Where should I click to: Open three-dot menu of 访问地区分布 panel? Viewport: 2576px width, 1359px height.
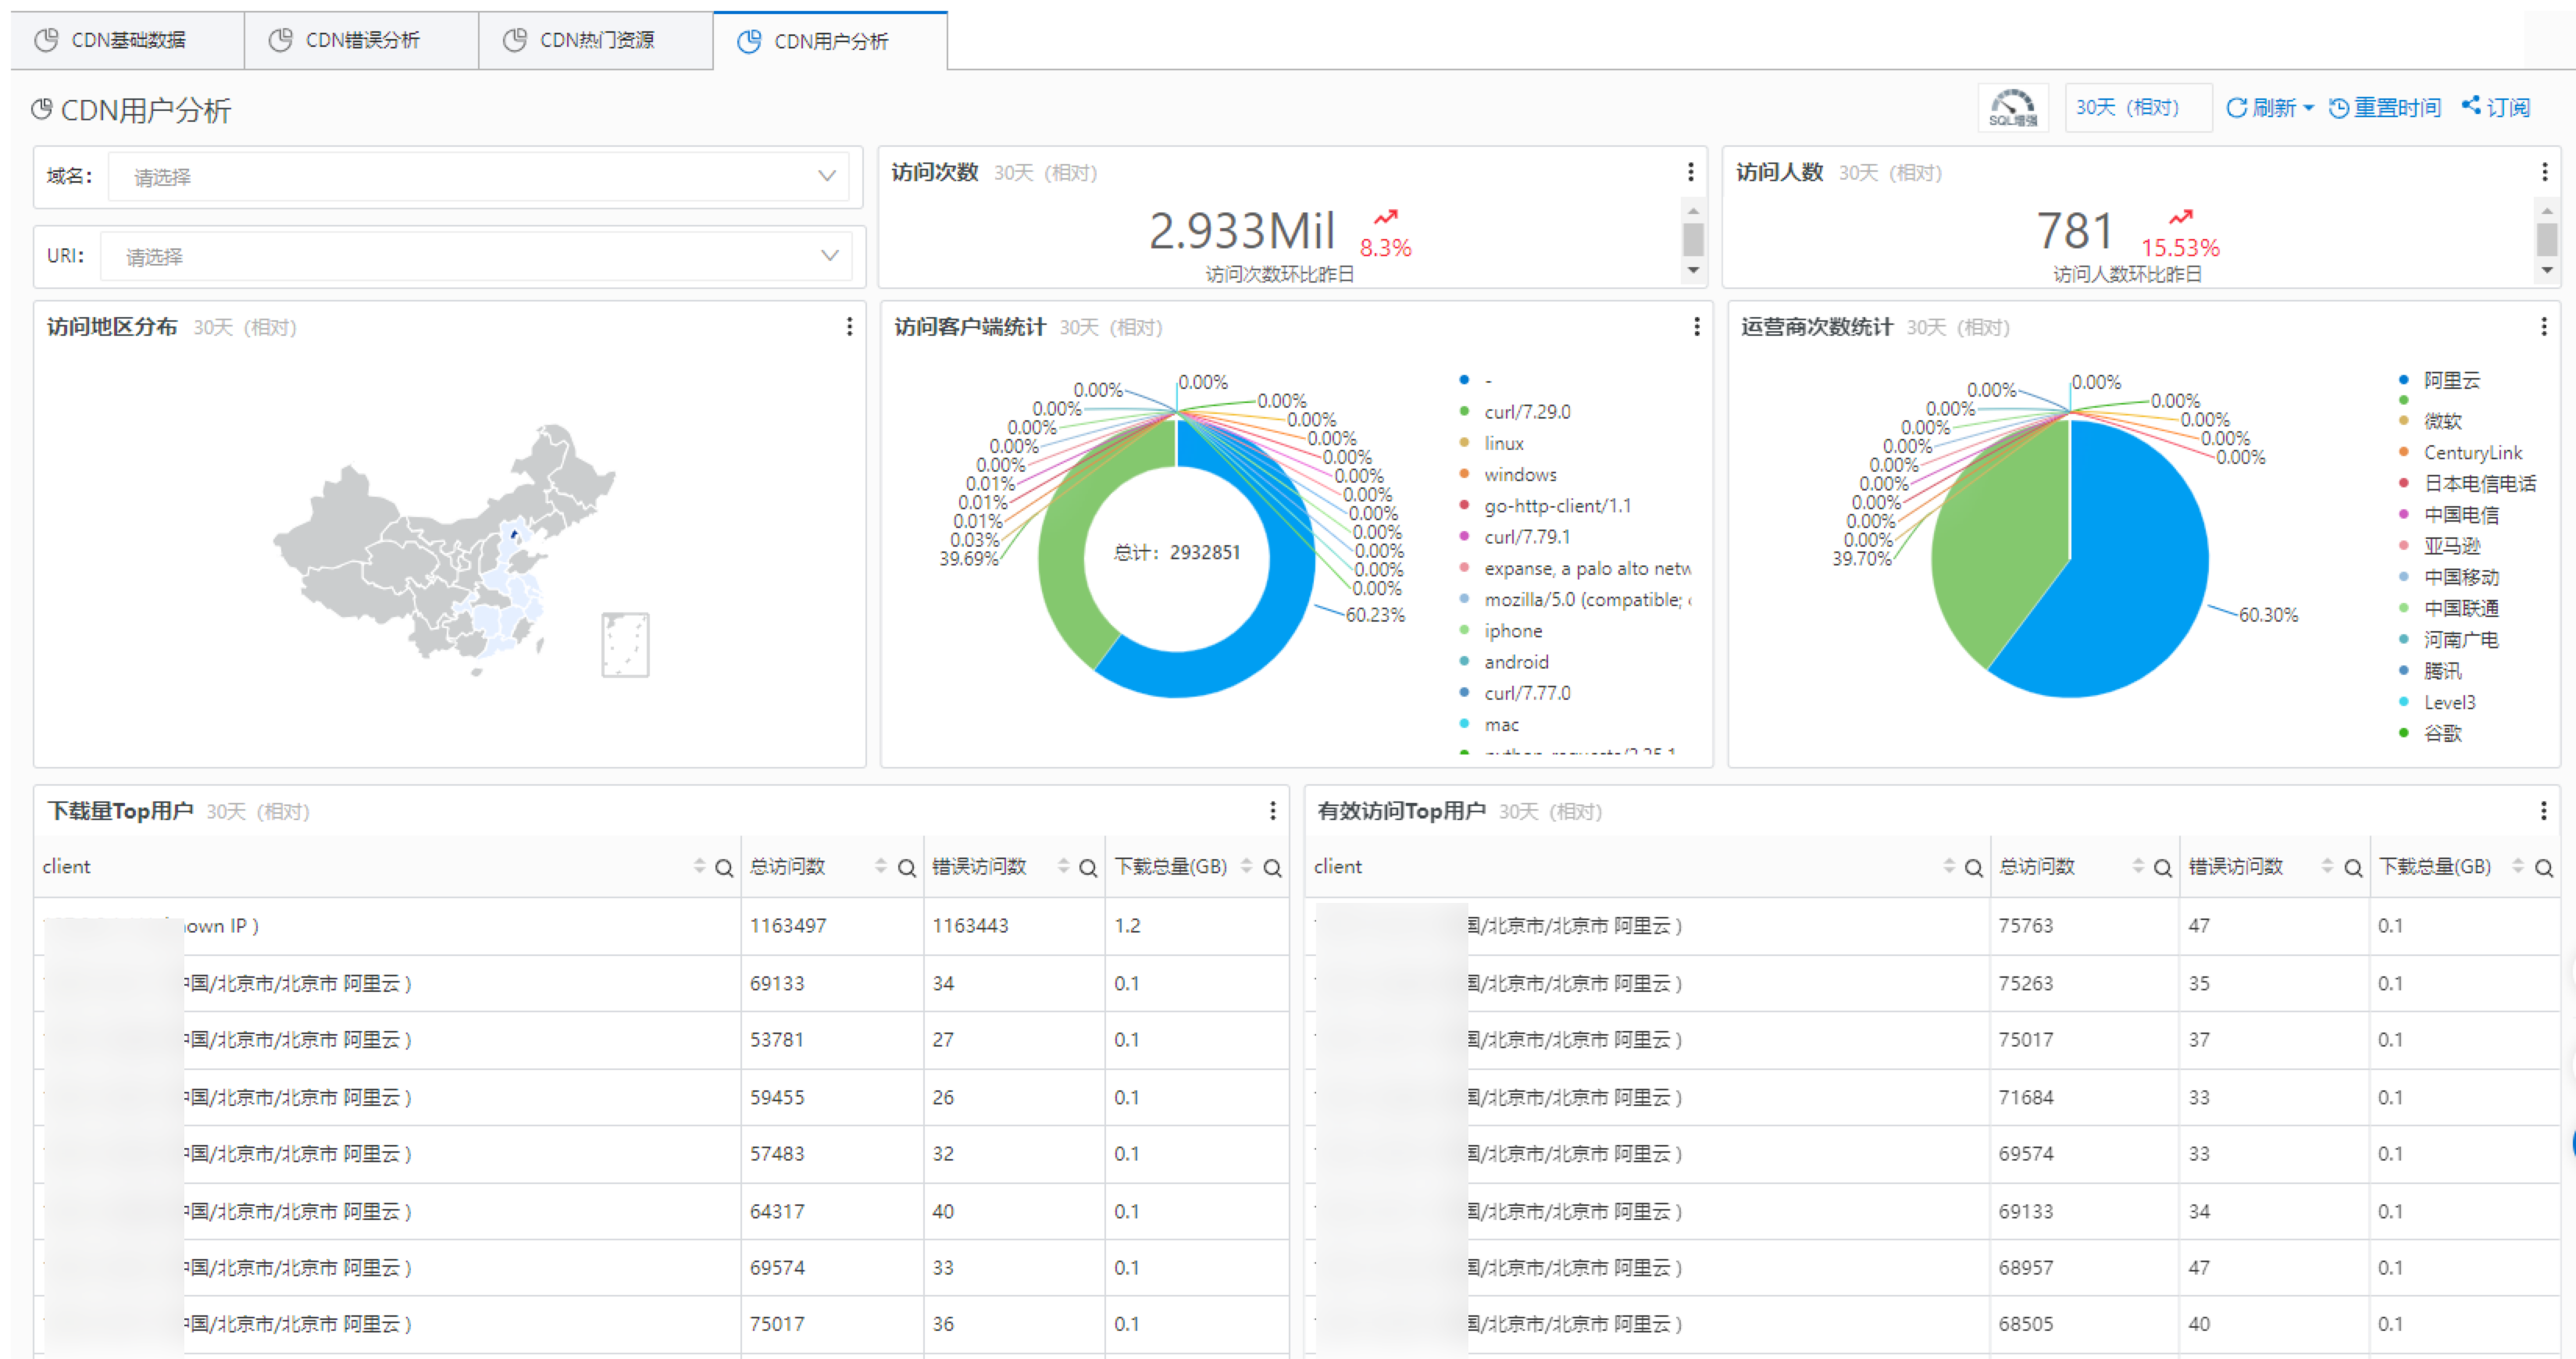coord(849,327)
